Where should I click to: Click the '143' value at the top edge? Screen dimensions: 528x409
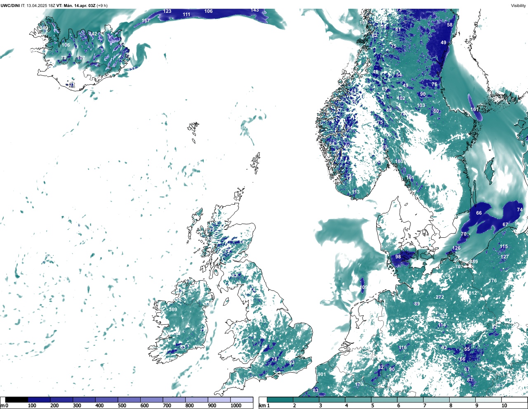coord(255,10)
